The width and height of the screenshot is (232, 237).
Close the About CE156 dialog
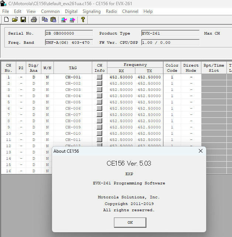201,151
